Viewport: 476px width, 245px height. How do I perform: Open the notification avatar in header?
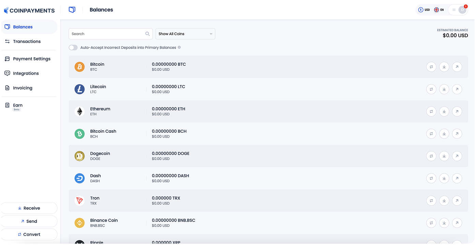[462, 10]
